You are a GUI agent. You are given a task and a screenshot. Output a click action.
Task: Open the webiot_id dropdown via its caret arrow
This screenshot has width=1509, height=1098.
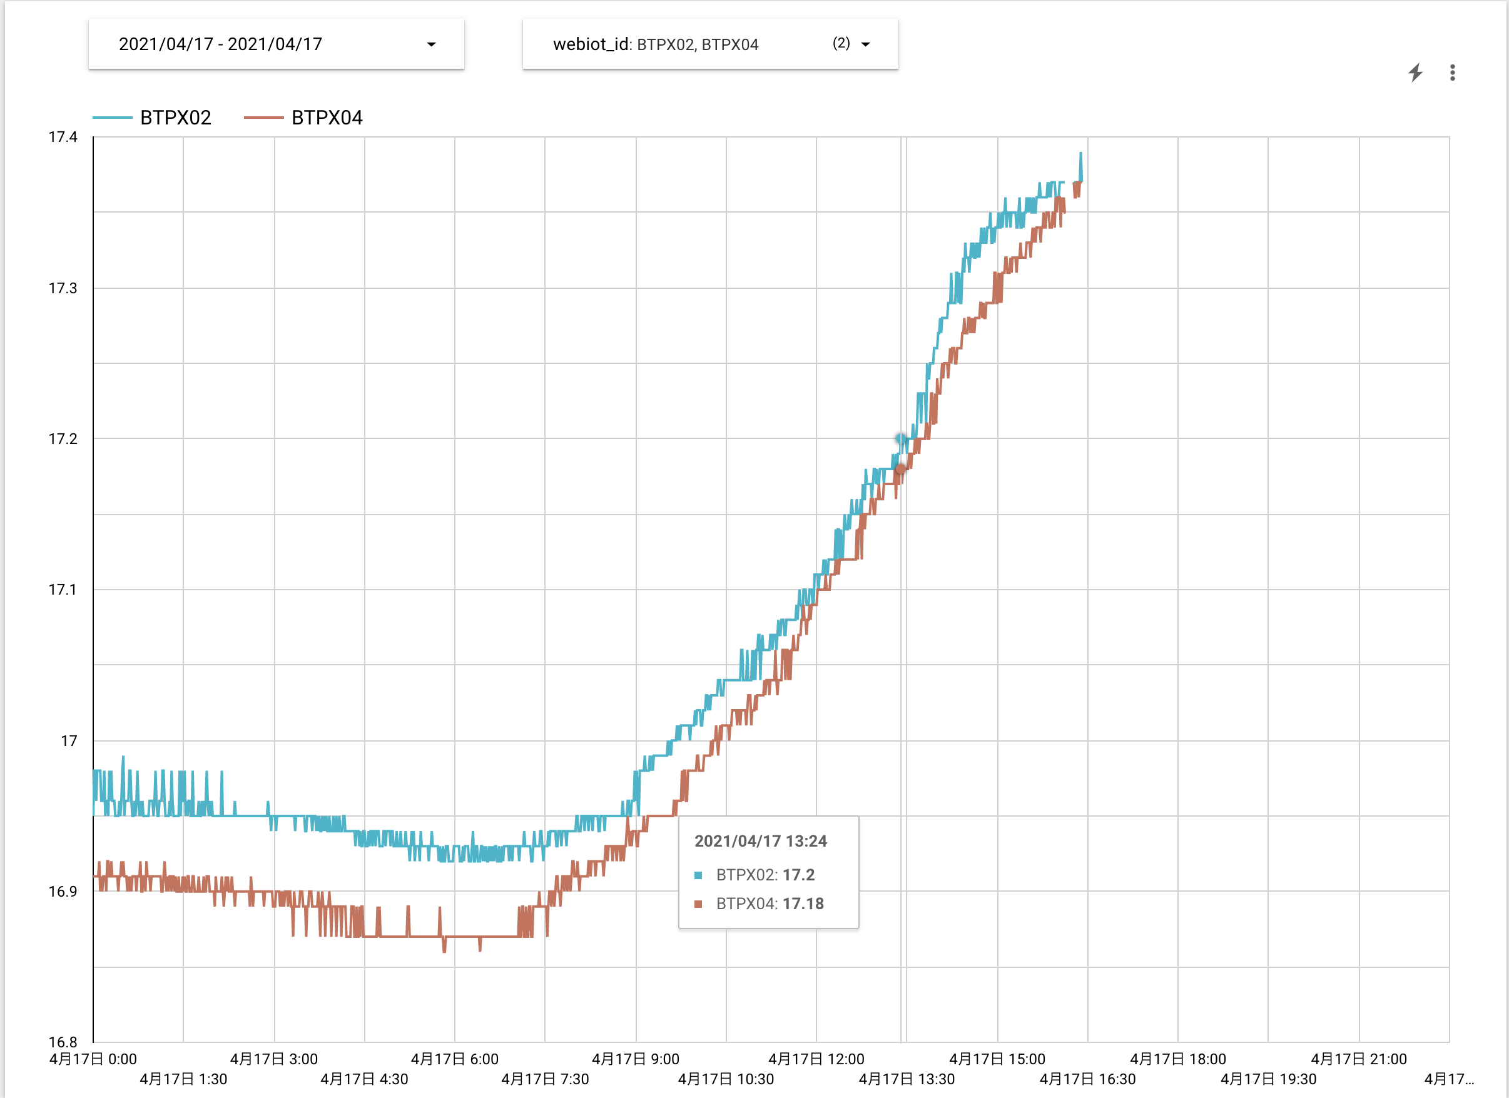click(x=865, y=44)
